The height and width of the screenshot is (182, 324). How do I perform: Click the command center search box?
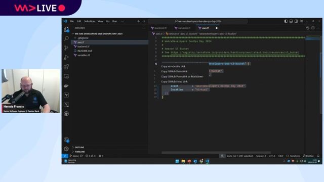(x=198, y=21)
